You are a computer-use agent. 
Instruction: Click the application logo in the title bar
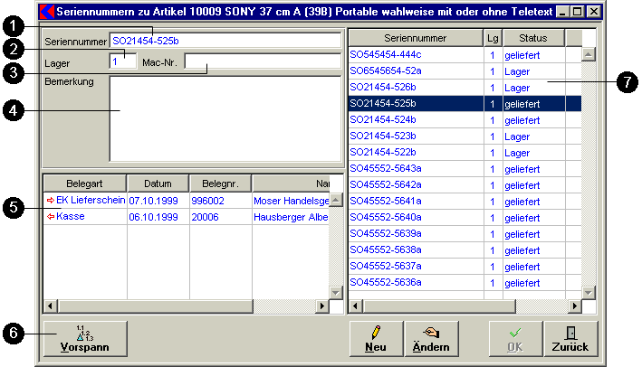point(48,12)
